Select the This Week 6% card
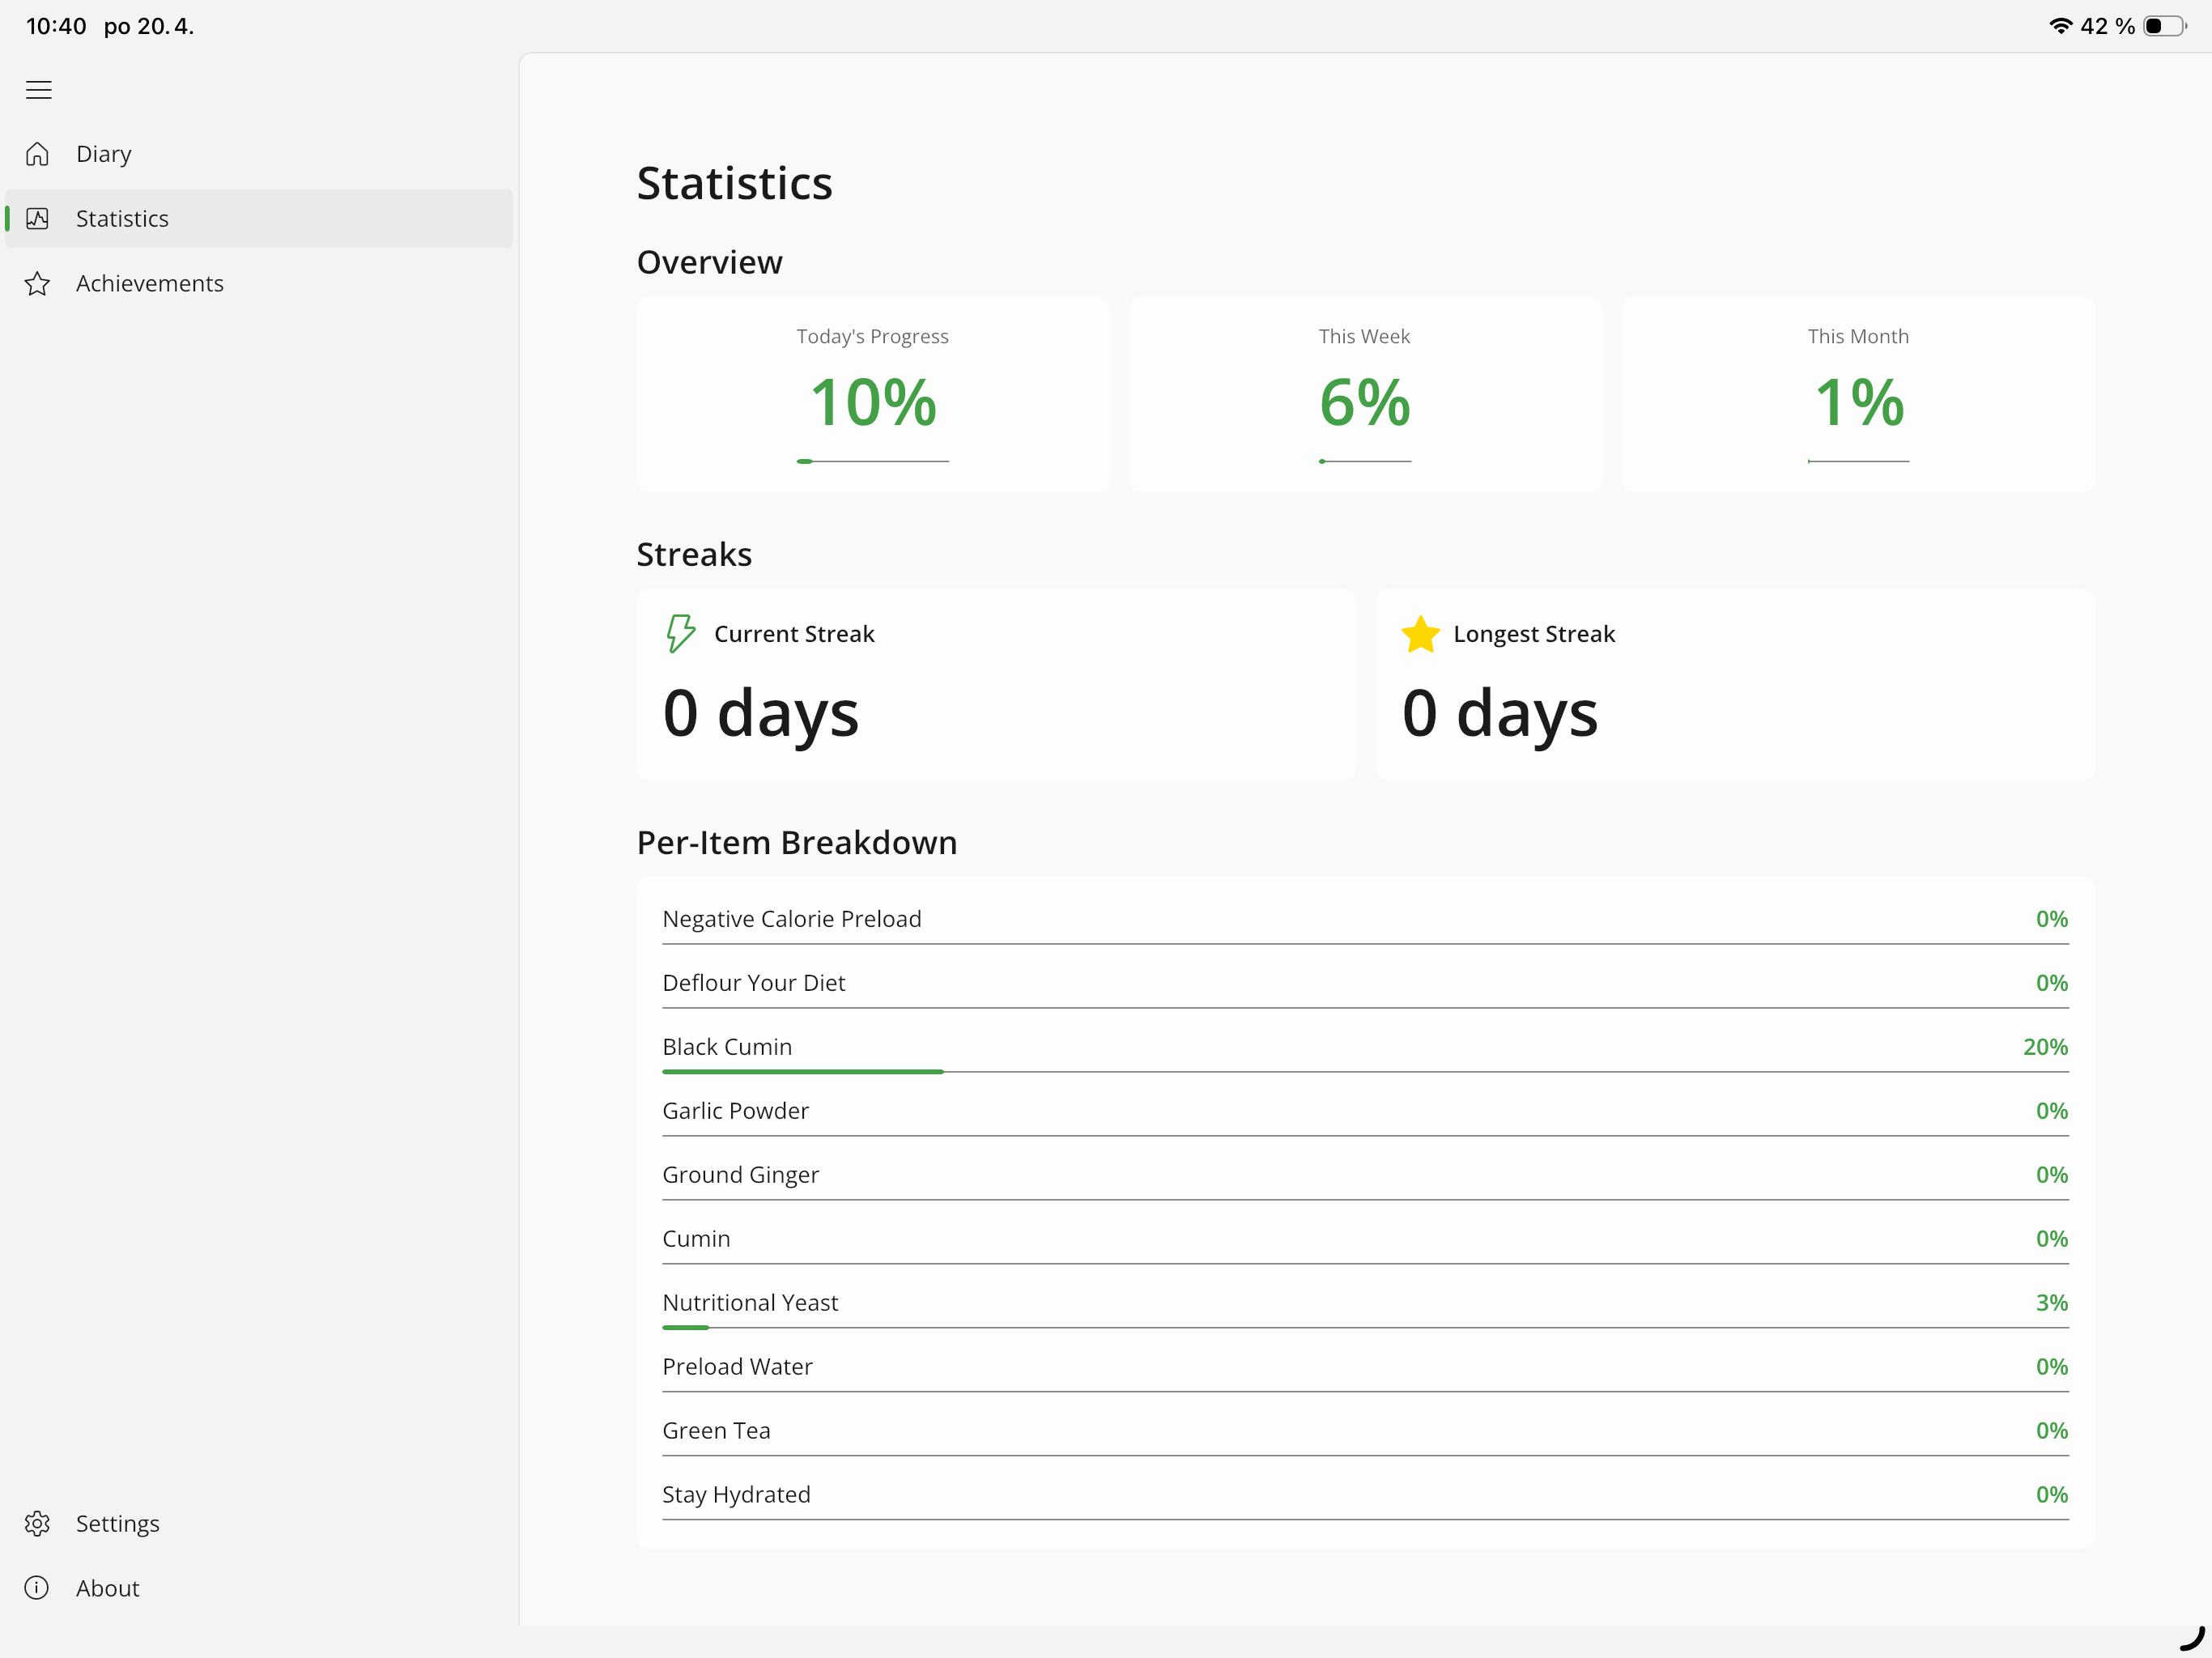2212x1658 pixels. [x=1365, y=394]
